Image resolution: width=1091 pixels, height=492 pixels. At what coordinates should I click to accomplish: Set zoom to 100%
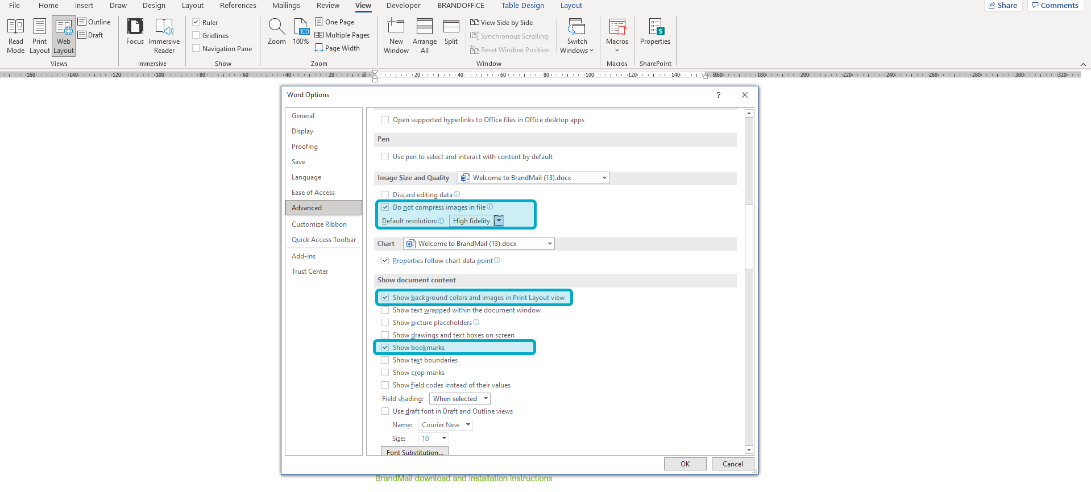pos(301,31)
